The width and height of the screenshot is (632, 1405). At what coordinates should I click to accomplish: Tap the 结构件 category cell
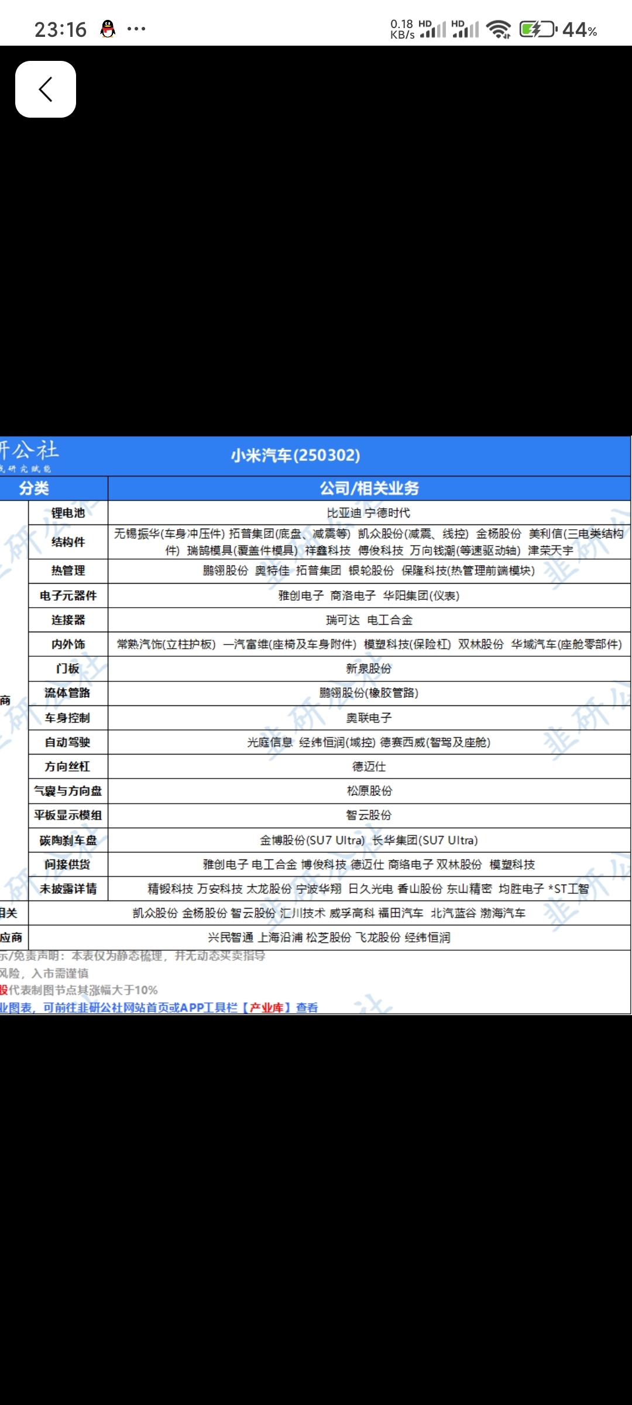coord(68,542)
